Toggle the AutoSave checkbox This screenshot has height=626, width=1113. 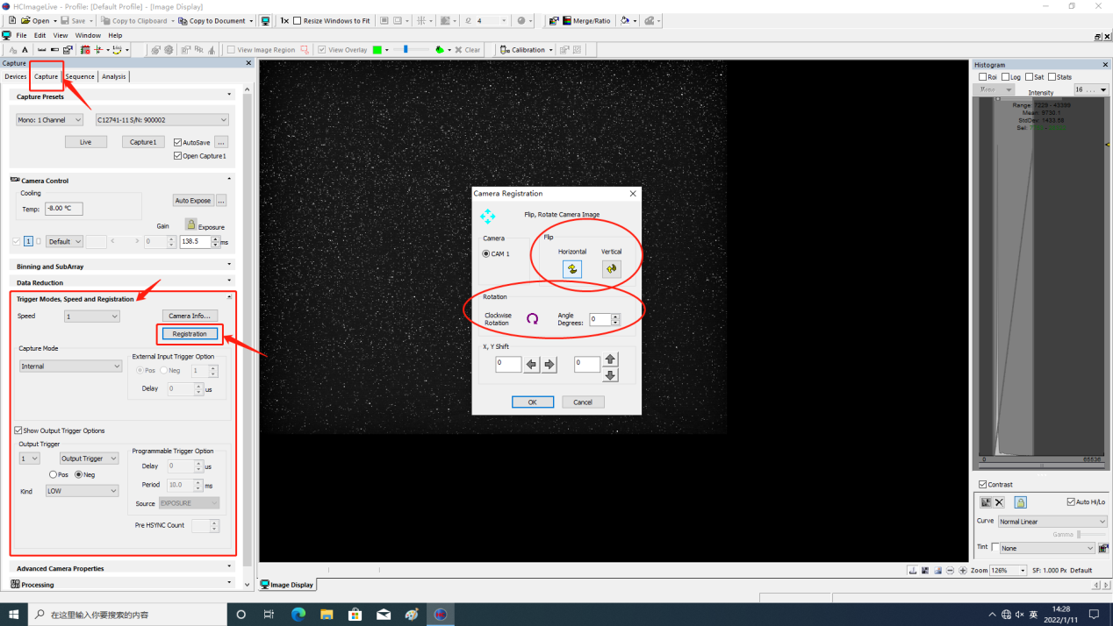pyautogui.click(x=178, y=142)
